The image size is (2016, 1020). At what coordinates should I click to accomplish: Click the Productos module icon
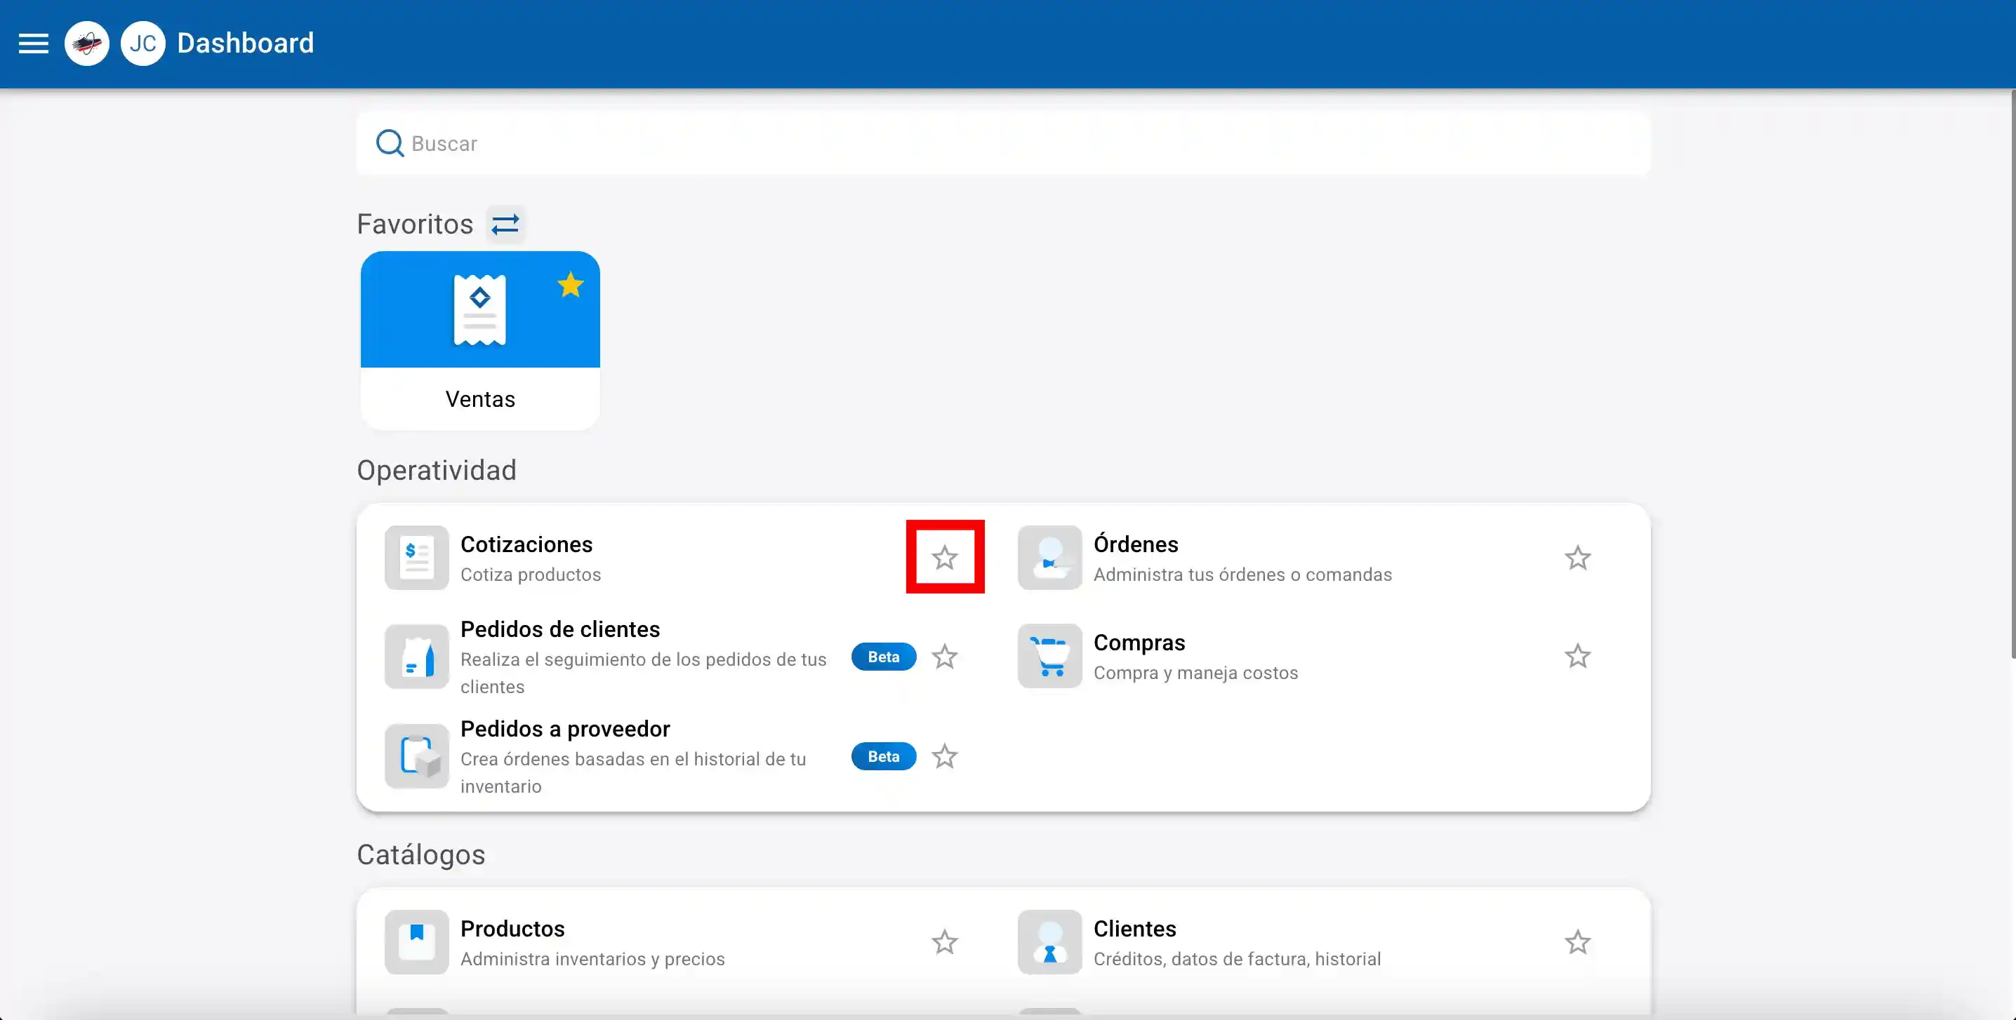[x=417, y=941]
